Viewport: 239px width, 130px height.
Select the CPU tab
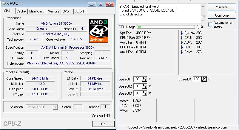(7, 11)
